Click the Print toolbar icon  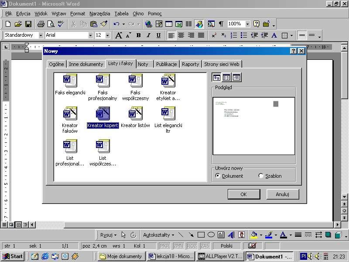click(x=41, y=24)
